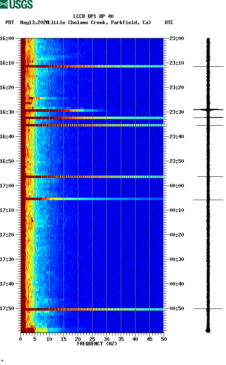Click the 30 Hz frequency axis label
Viewport: 226px width, 365px height.
click(106, 339)
